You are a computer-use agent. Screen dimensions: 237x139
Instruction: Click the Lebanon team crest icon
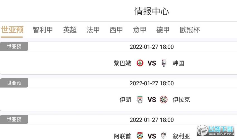[140, 63]
